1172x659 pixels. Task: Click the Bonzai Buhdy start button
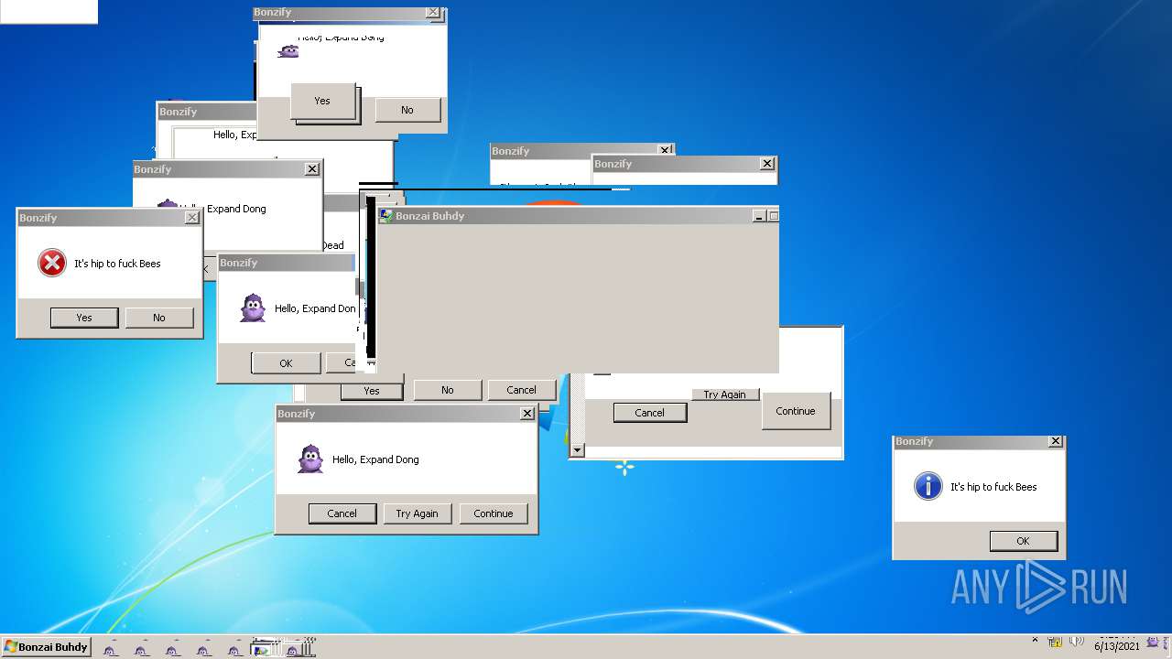click(46, 647)
